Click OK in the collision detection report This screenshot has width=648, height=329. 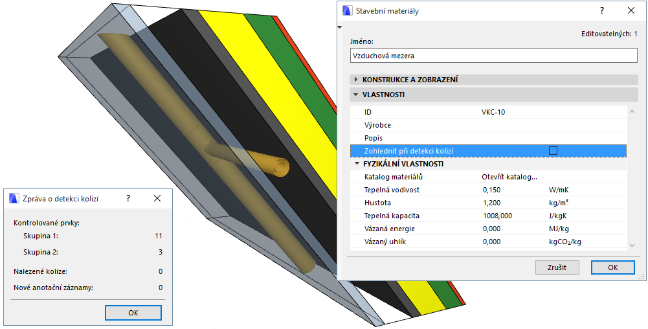click(x=133, y=313)
